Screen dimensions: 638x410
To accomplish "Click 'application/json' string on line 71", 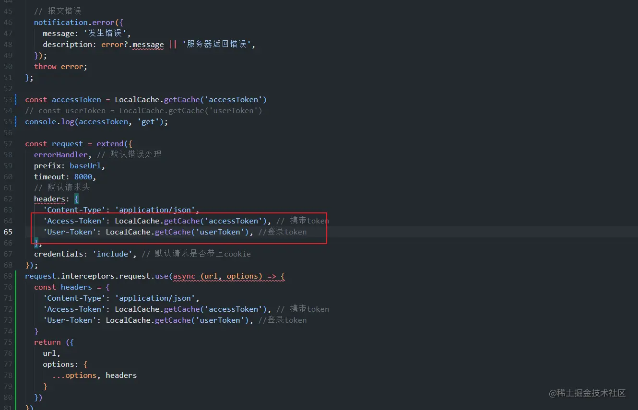I will pos(154,298).
